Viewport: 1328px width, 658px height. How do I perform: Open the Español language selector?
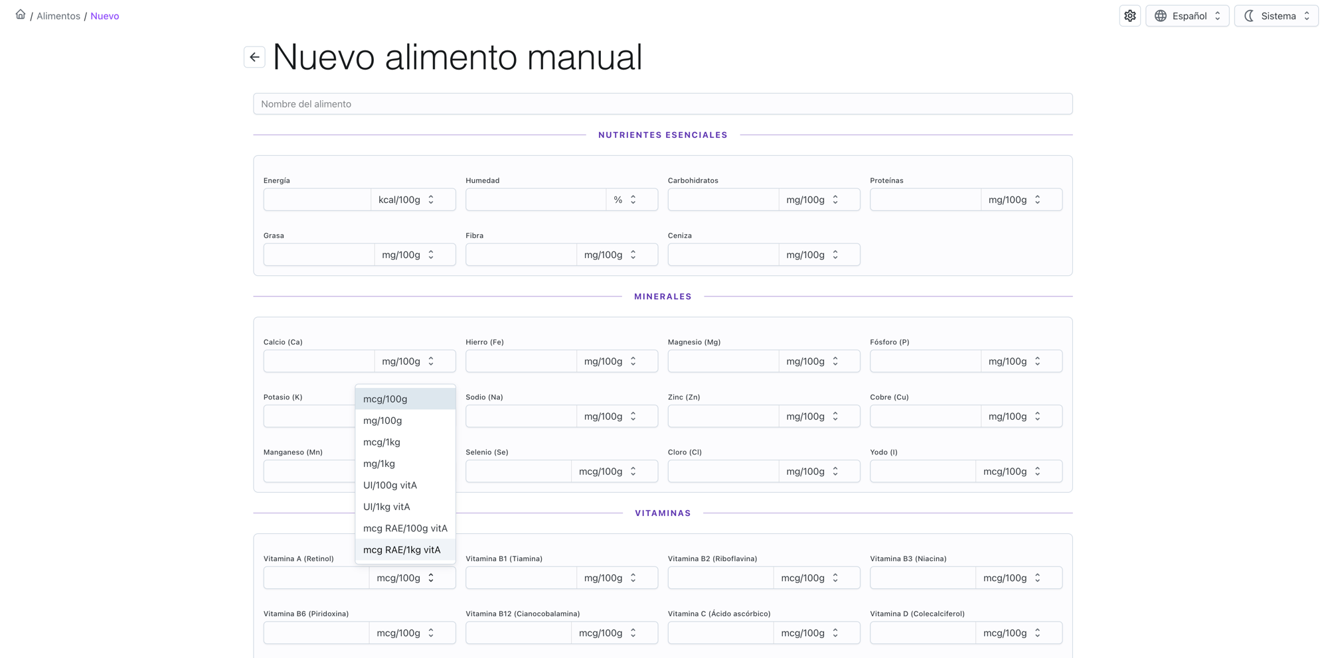click(1187, 16)
